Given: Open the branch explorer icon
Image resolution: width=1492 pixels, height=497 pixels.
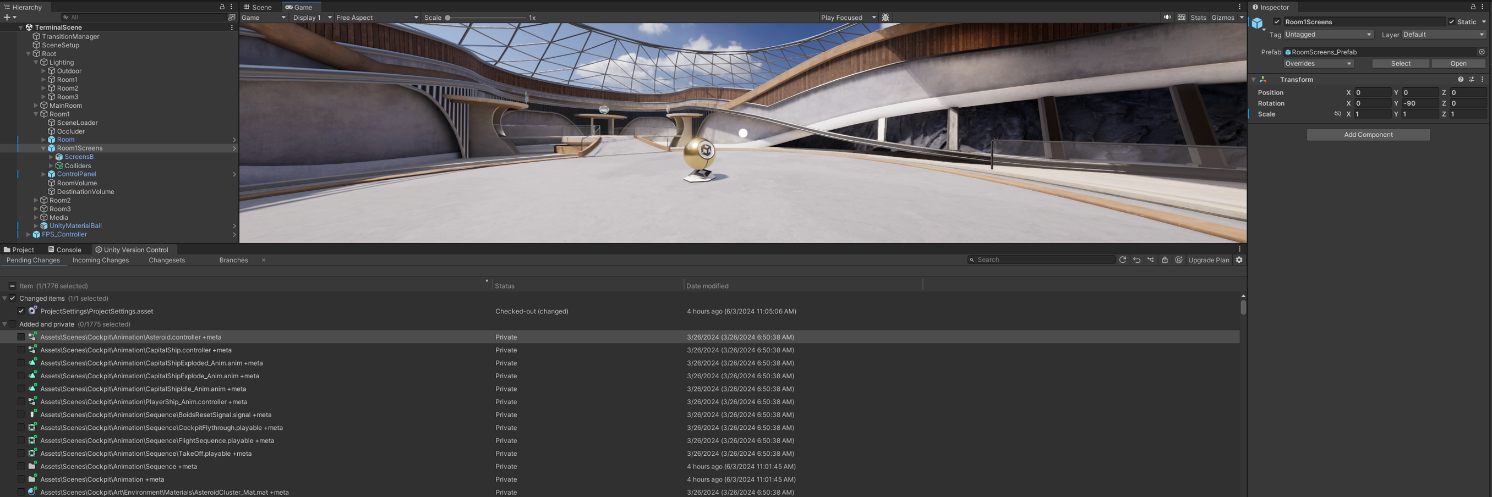Looking at the screenshot, I should coord(1150,260).
